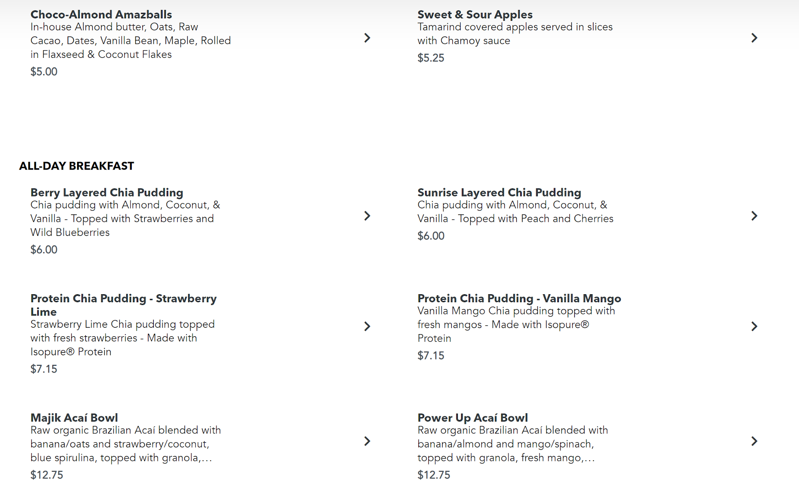Open the Berry Layered Chia Pudding title

coord(107,192)
